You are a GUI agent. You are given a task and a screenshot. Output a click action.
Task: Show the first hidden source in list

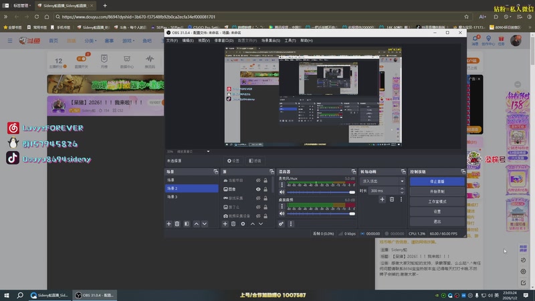(x=258, y=180)
